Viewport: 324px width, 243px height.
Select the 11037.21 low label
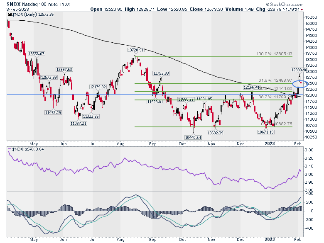(79, 123)
